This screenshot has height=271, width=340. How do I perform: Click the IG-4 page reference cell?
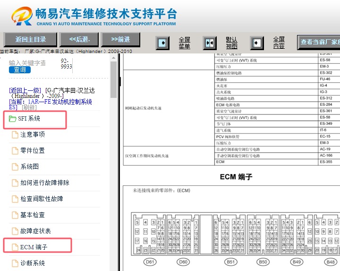coord(329,85)
